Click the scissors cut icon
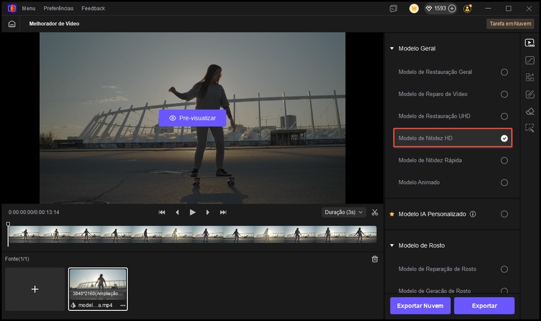Image resolution: width=541 pixels, height=321 pixels. (375, 212)
